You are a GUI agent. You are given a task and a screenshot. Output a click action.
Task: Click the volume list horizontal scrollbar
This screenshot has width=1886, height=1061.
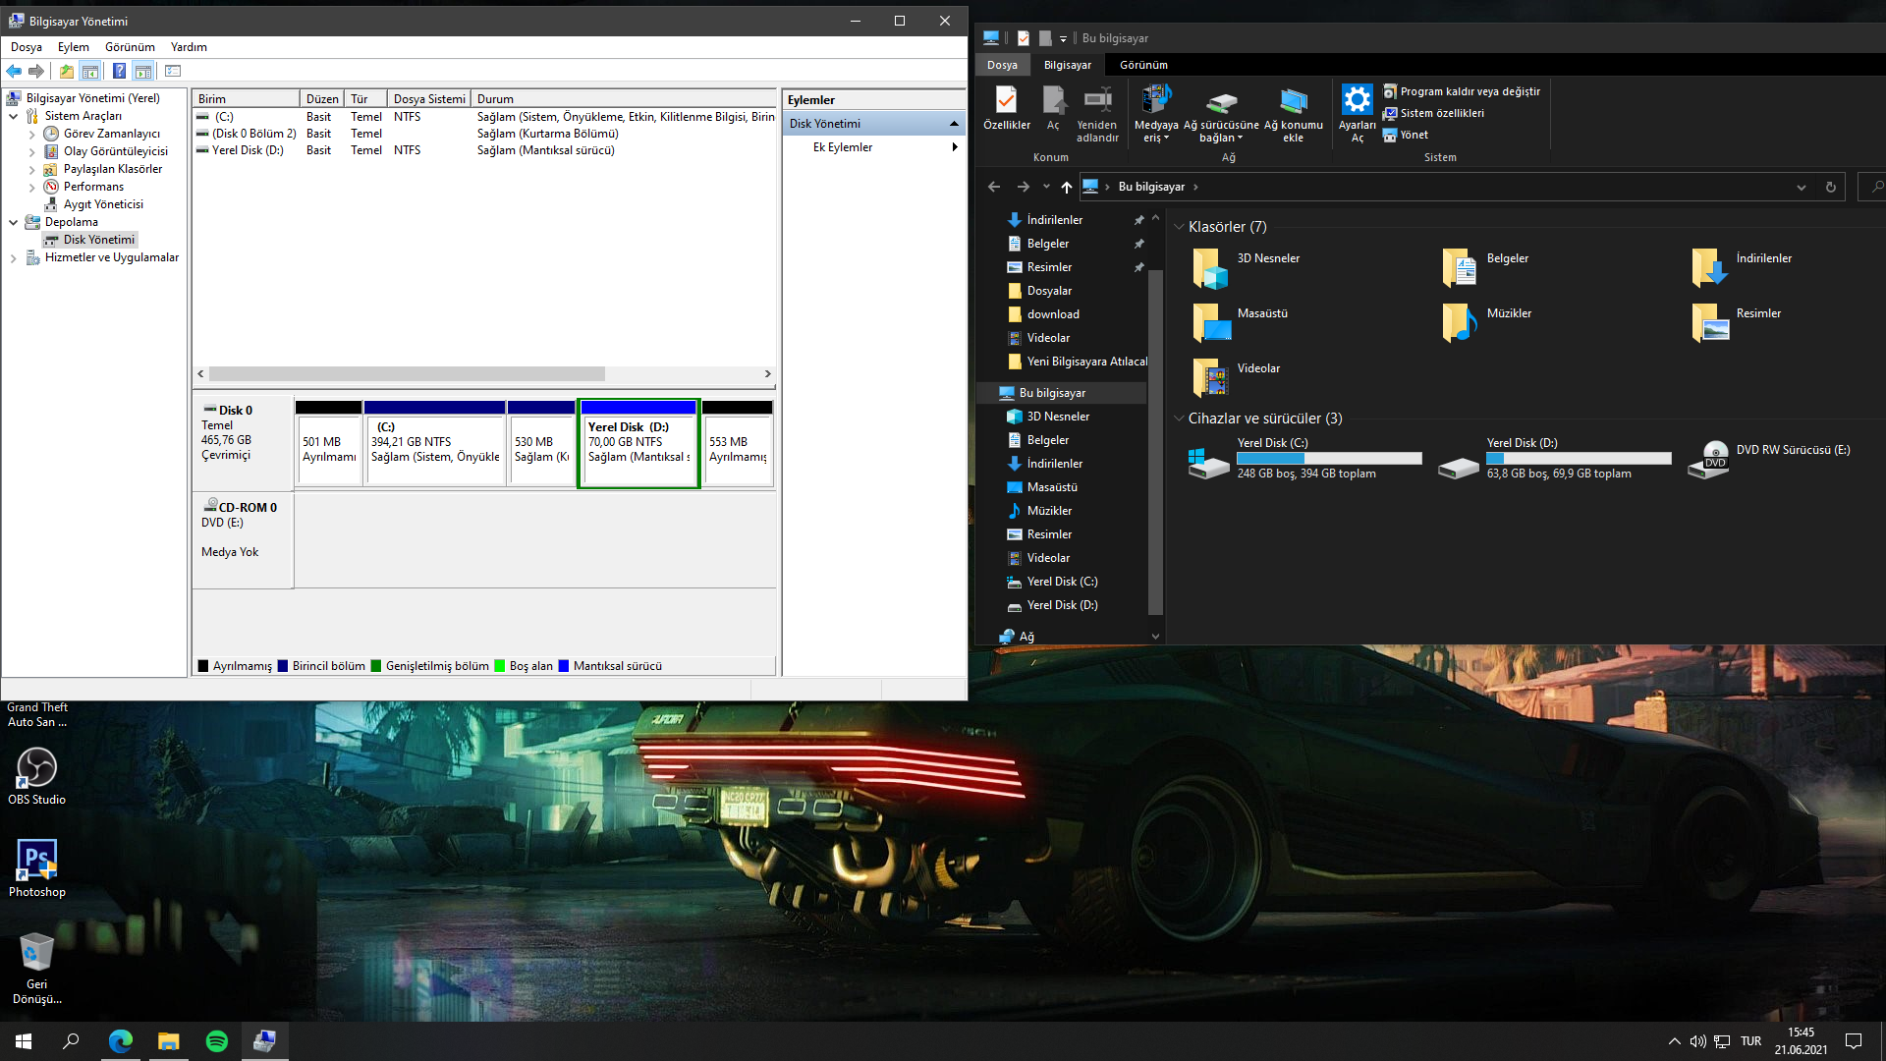(407, 374)
